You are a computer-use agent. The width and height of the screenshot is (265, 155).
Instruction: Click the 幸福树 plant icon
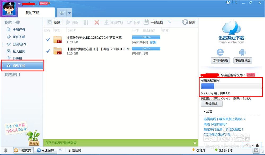34,138
